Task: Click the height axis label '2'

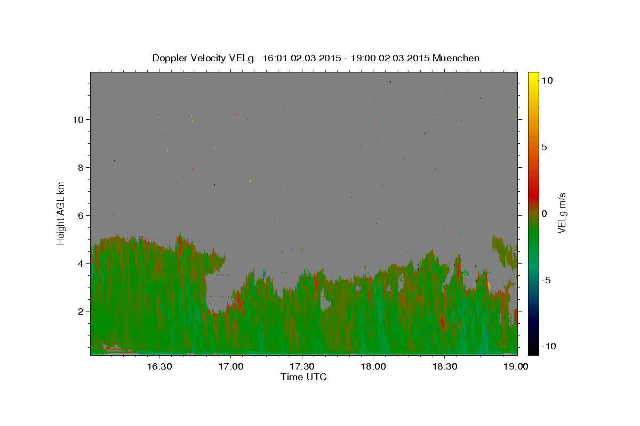Action: [81, 312]
